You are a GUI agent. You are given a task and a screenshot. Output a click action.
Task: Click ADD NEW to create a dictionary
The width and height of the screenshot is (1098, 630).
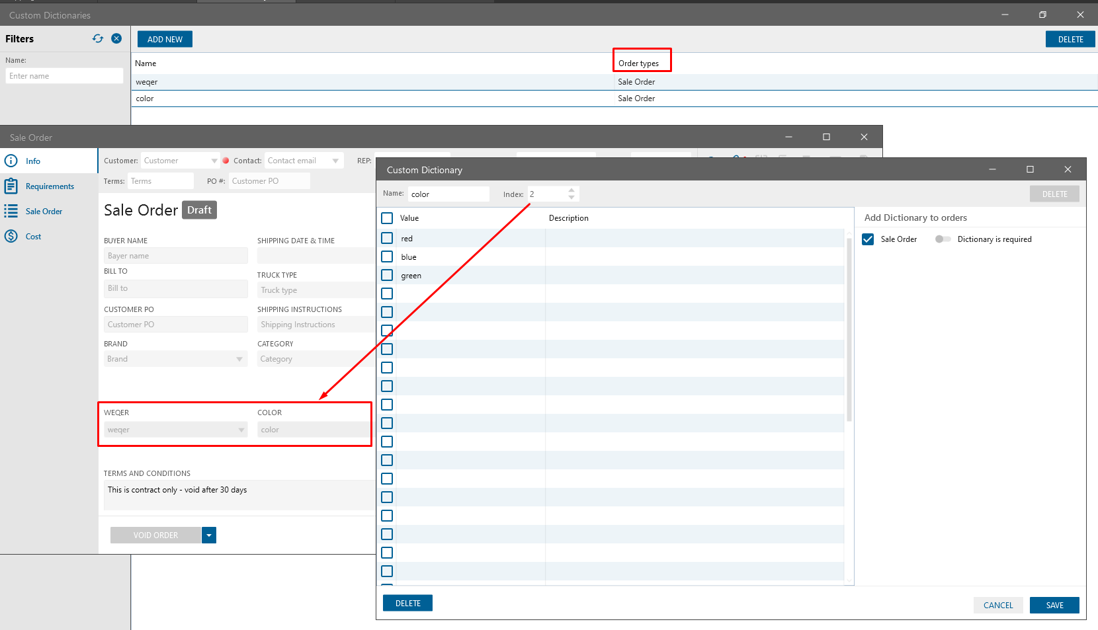pyautogui.click(x=165, y=39)
